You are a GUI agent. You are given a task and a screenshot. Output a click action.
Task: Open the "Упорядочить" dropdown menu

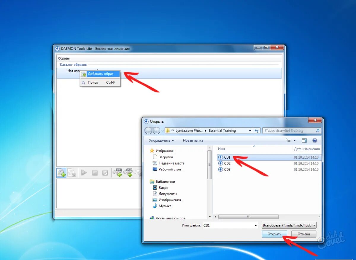(161, 141)
